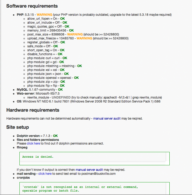
Task: Click the PHP version WARNING label
Action: click(x=44, y=15)
